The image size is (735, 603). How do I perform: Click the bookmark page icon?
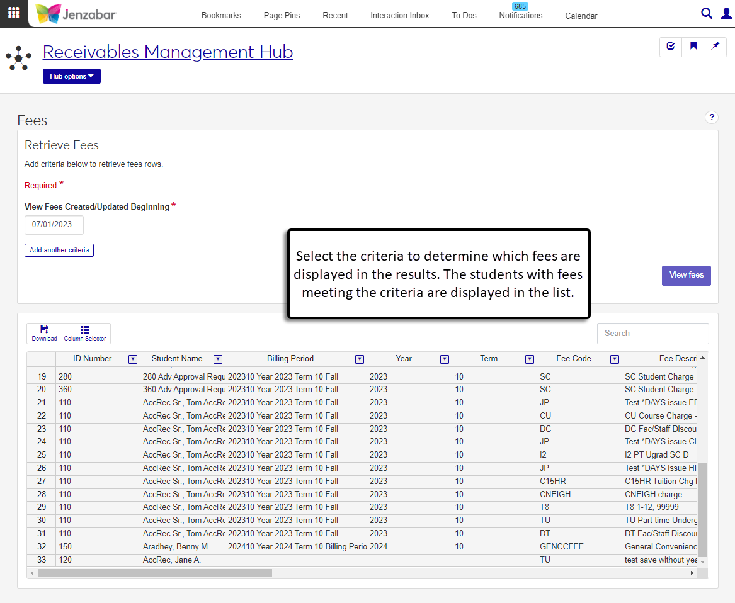pos(693,46)
